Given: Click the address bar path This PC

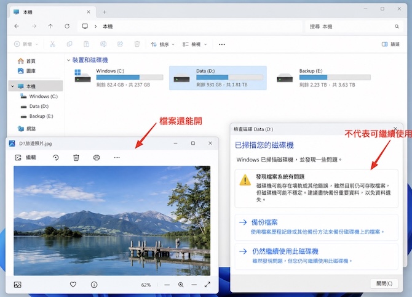Looking at the screenshot, I should coord(108,26).
